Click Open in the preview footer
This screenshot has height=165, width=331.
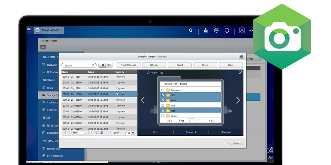pos(156,132)
